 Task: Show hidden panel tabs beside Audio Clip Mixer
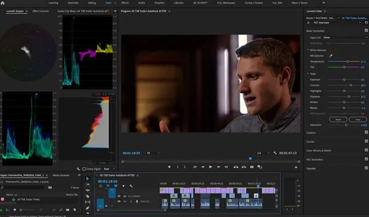click(x=115, y=11)
